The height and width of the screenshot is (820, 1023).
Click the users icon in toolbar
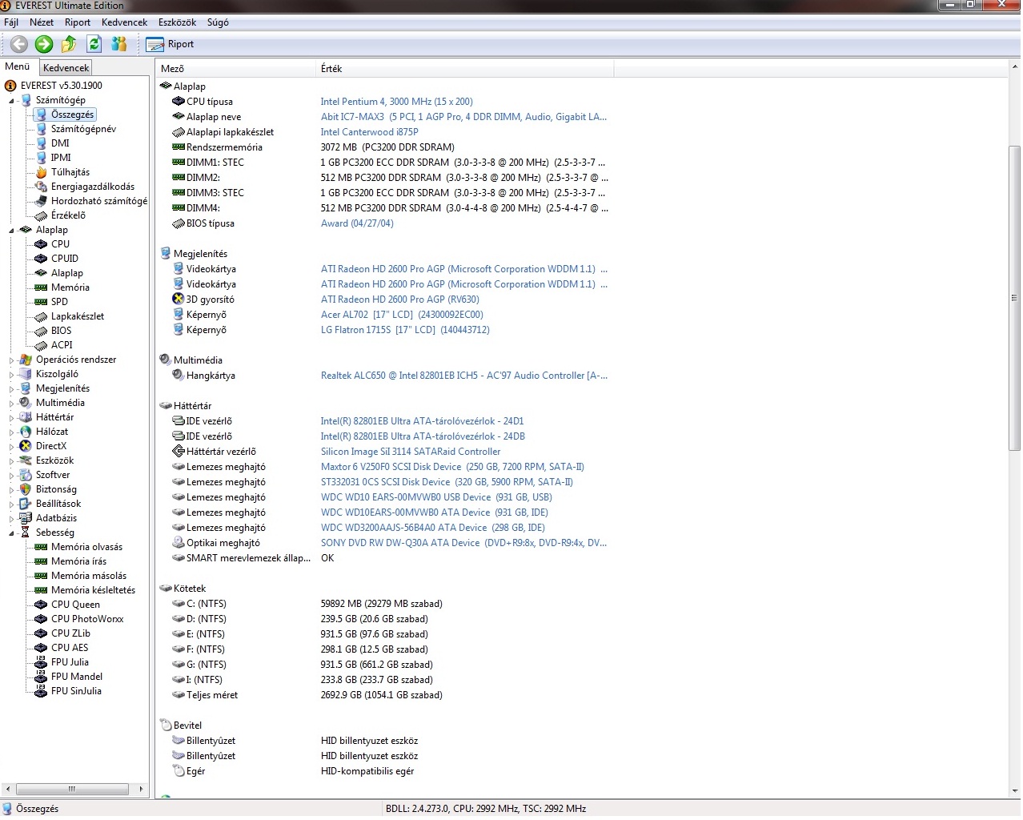tap(119, 44)
